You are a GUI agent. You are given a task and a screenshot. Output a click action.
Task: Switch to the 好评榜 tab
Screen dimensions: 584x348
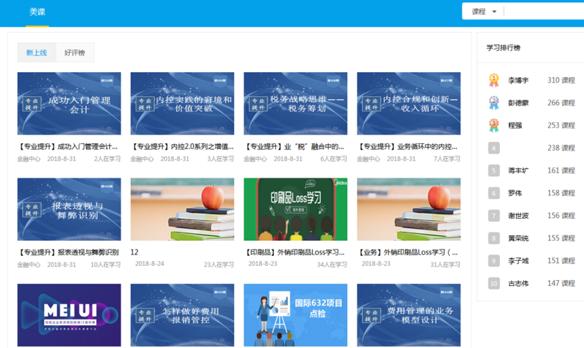tap(74, 52)
